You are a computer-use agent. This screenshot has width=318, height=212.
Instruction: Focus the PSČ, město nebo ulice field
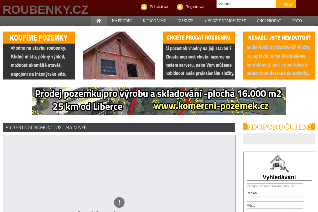[275, 186]
